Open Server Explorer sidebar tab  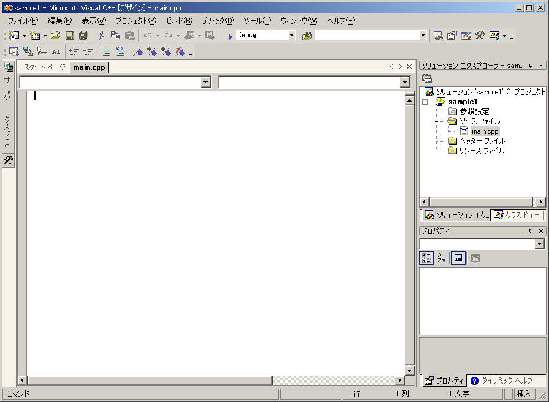[8, 107]
